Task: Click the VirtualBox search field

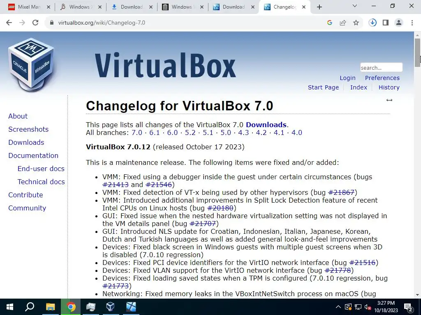Action: (381, 68)
